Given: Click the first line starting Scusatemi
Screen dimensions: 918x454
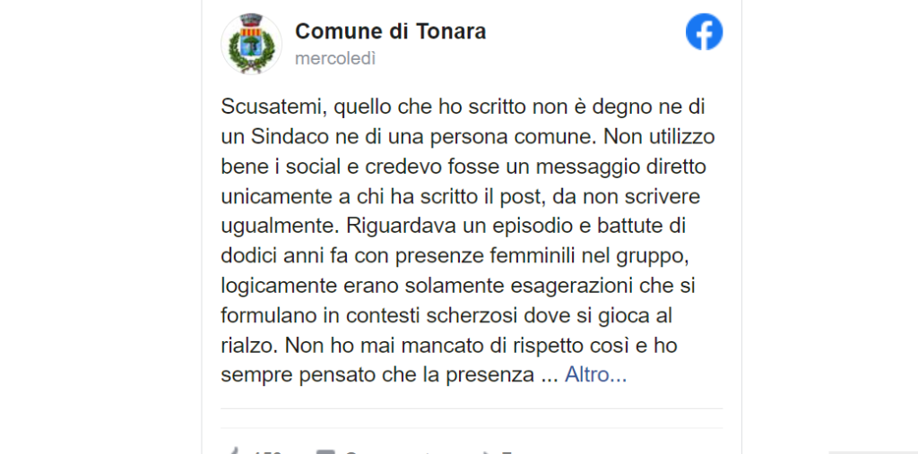Looking at the screenshot, I should tap(463, 107).
